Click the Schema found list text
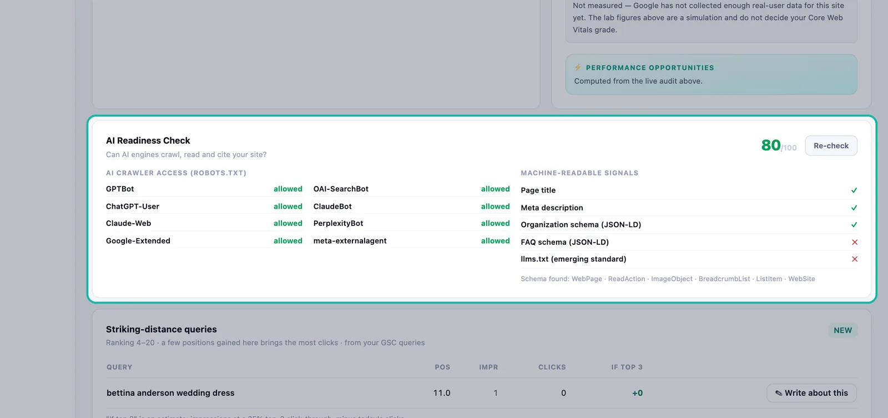Screen dimensions: 888x418 [668, 279]
